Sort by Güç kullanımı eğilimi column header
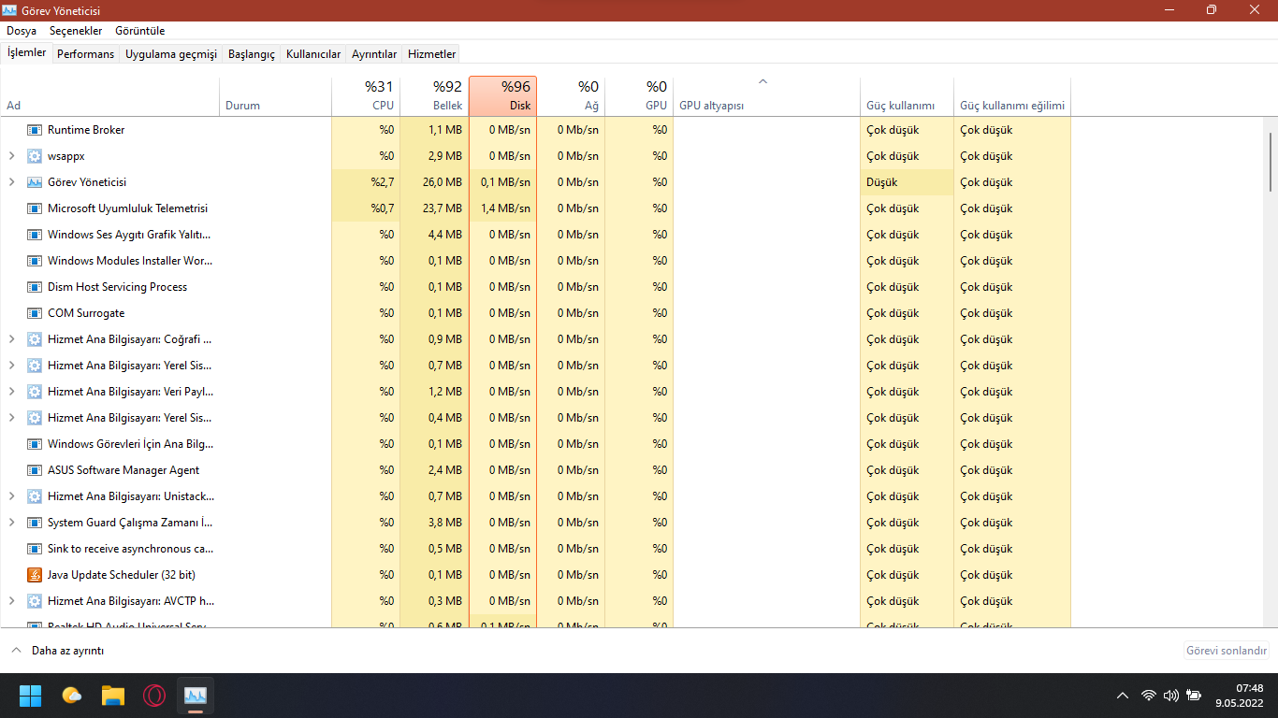The image size is (1278, 718). pyautogui.click(x=1012, y=96)
